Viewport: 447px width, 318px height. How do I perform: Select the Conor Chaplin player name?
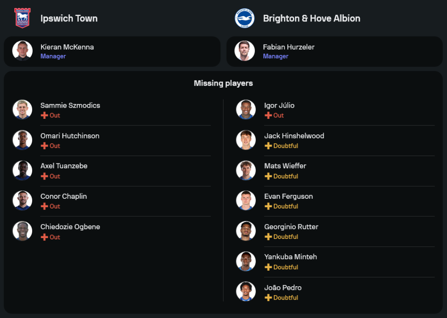click(63, 196)
